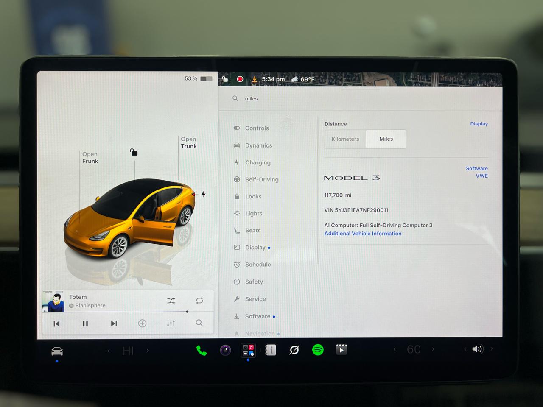Tap the weather cloud icon
543x407 pixels.
pos(294,79)
